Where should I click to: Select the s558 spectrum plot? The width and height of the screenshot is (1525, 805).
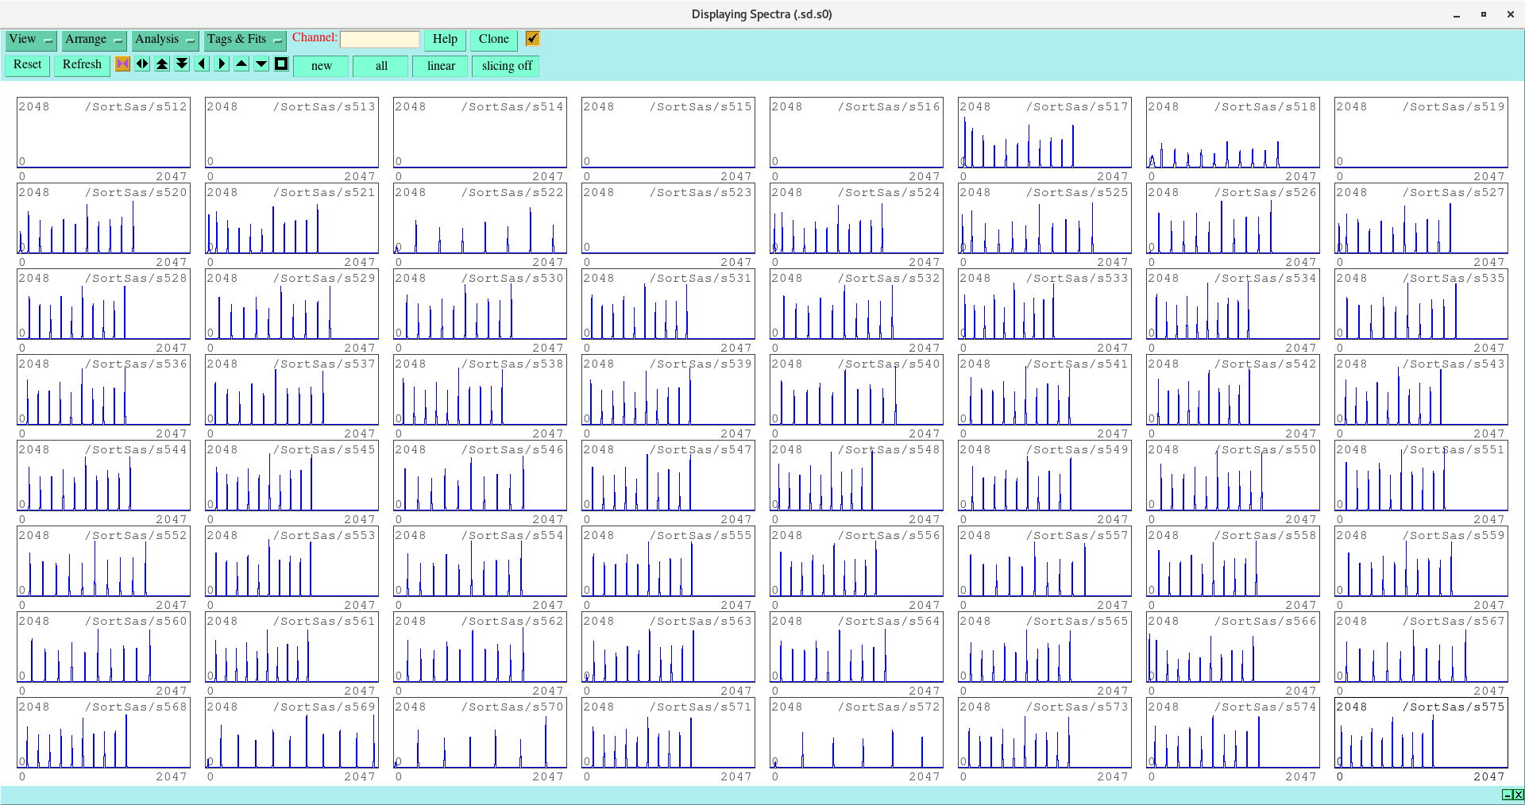tap(1233, 561)
